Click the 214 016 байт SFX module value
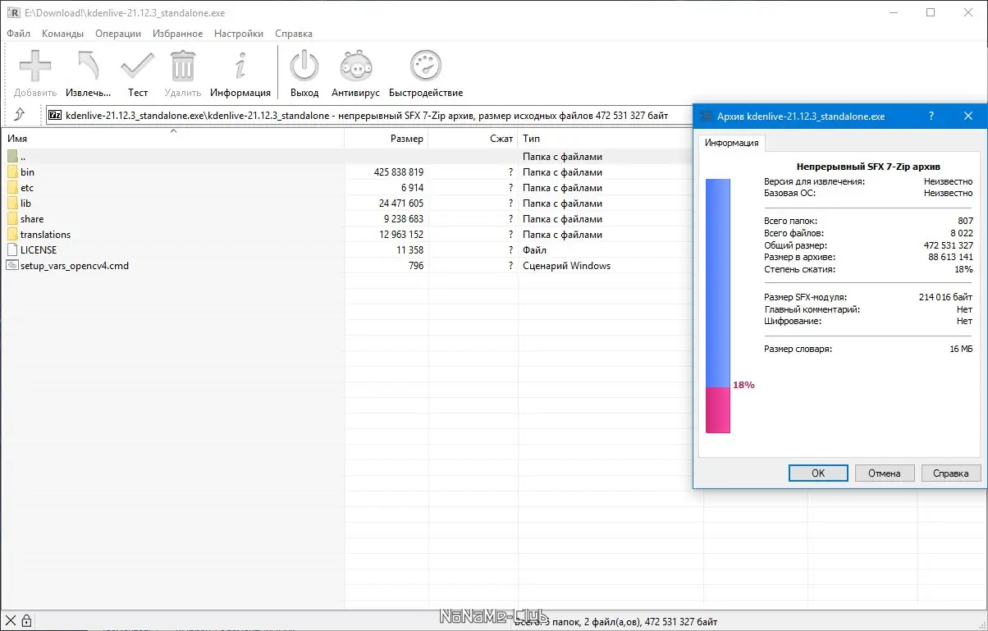 946,297
